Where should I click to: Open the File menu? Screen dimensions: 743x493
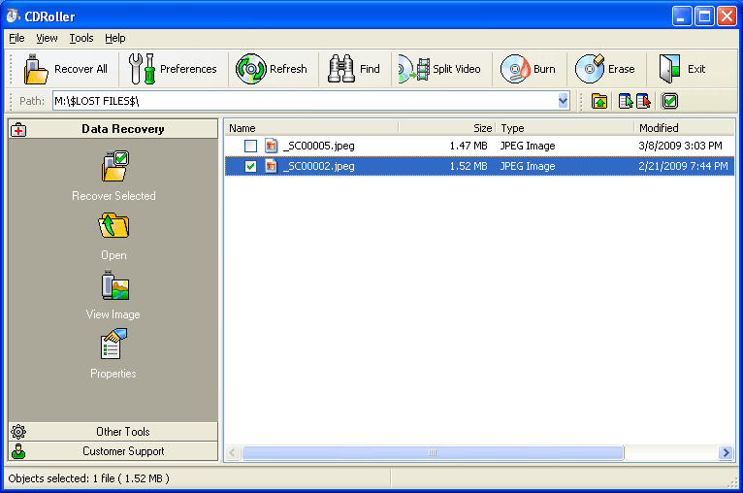pyautogui.click(x=16, y=38)
